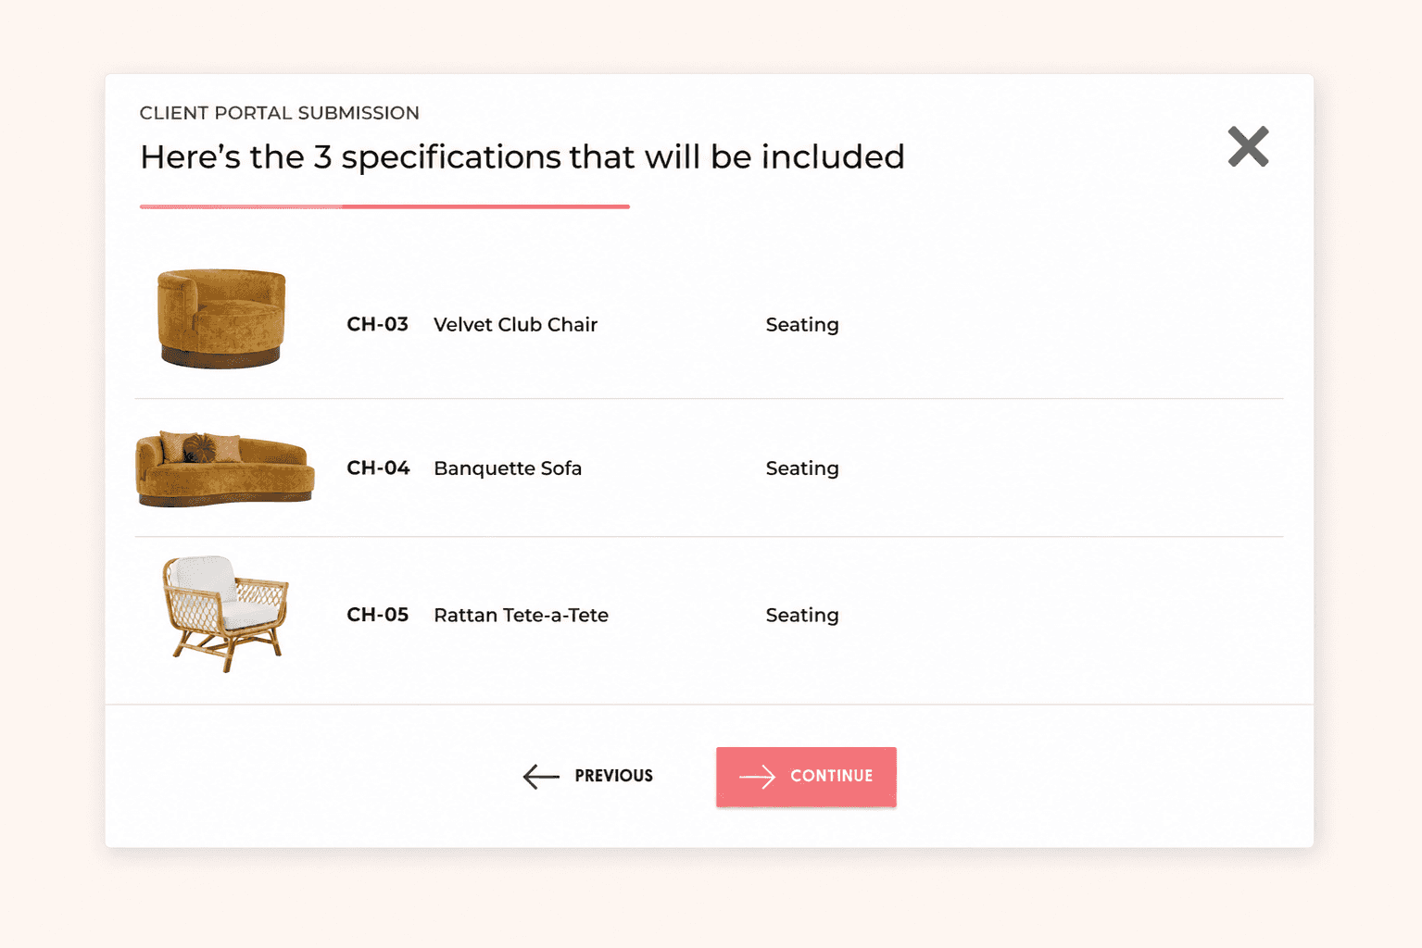The width and height of the screenshot is (1422, 948).
Task: Close the client portal submission dialog
Action: click(1248, 146)
